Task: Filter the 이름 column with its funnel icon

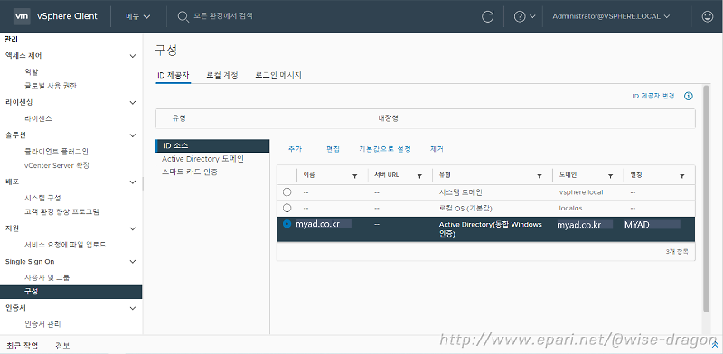Action: click(354, 176)
